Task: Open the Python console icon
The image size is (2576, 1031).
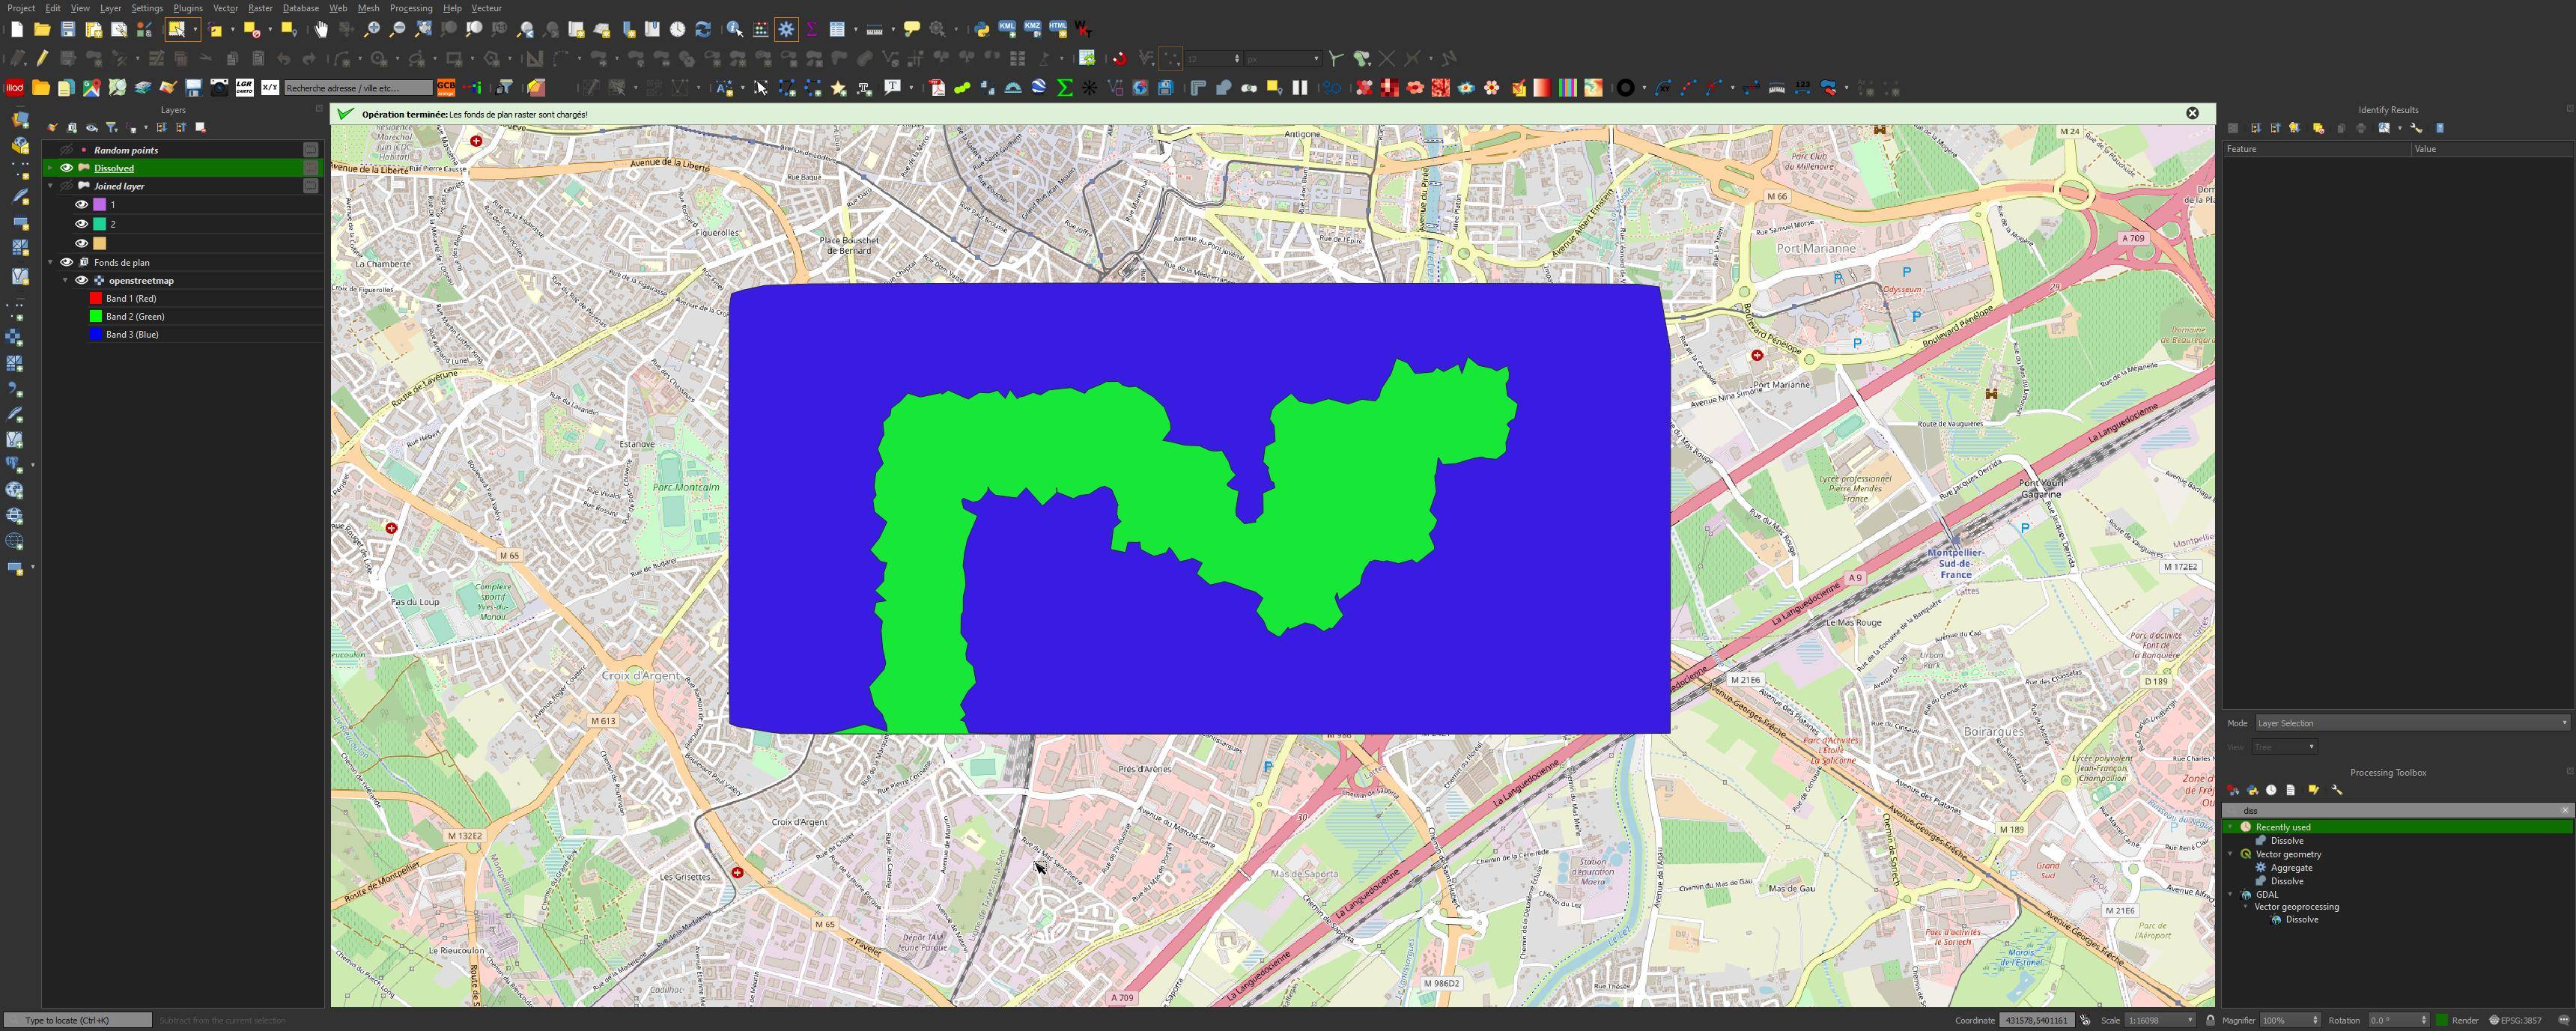Action: pos(981,29)
